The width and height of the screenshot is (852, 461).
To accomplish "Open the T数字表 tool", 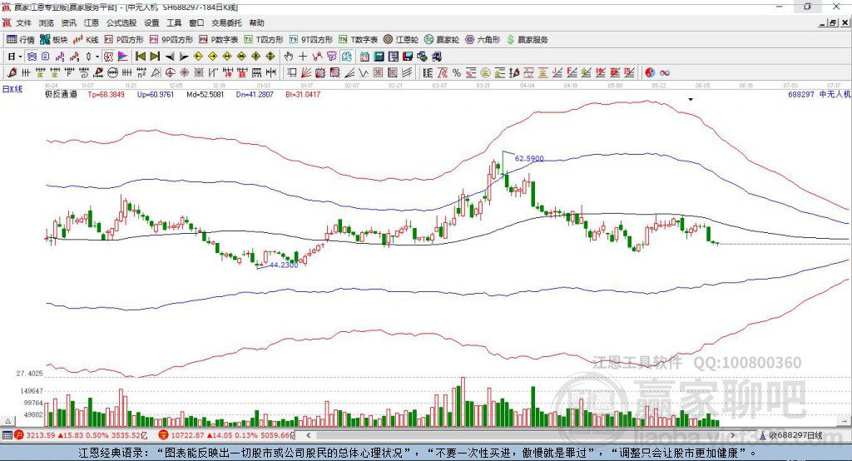I will click(x=358, y=40).
